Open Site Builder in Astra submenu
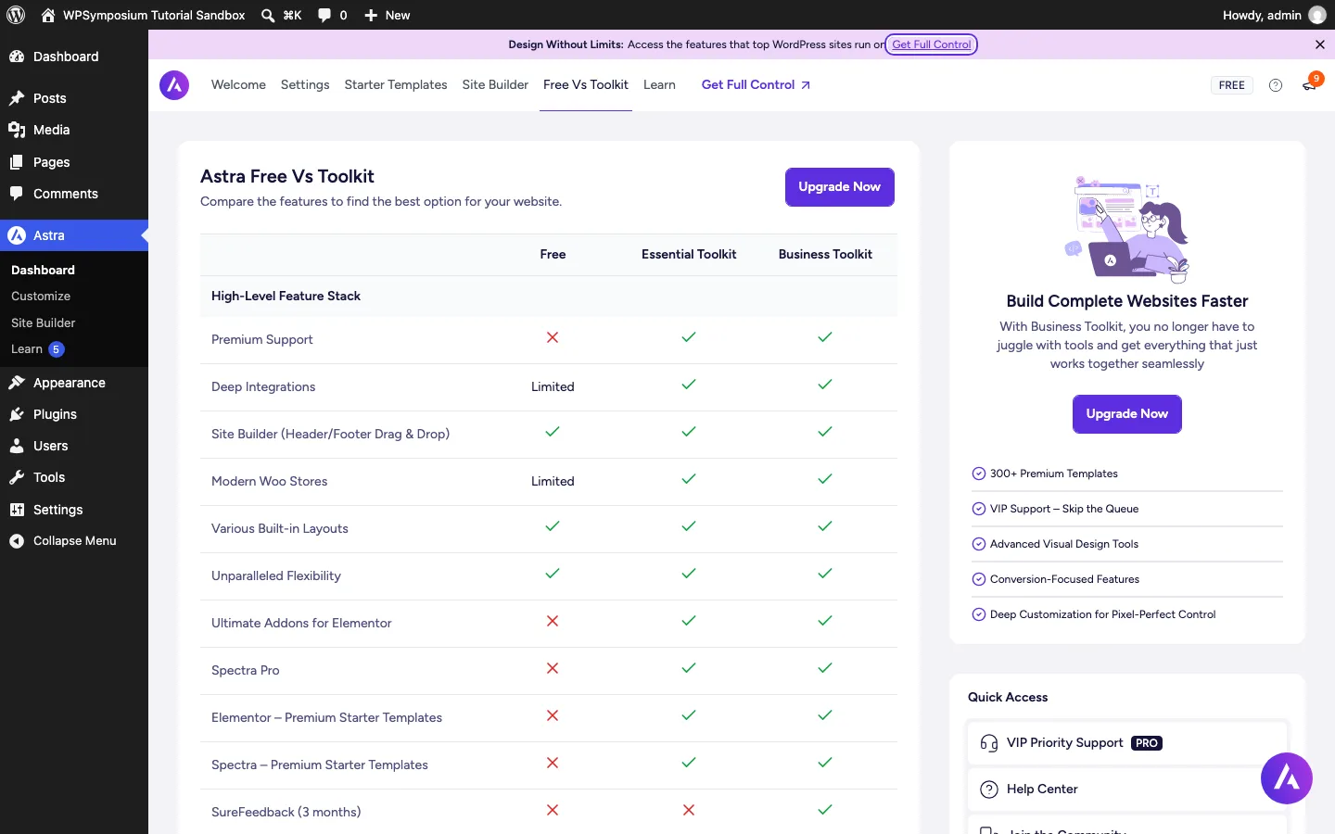 [x=44, y=322]
